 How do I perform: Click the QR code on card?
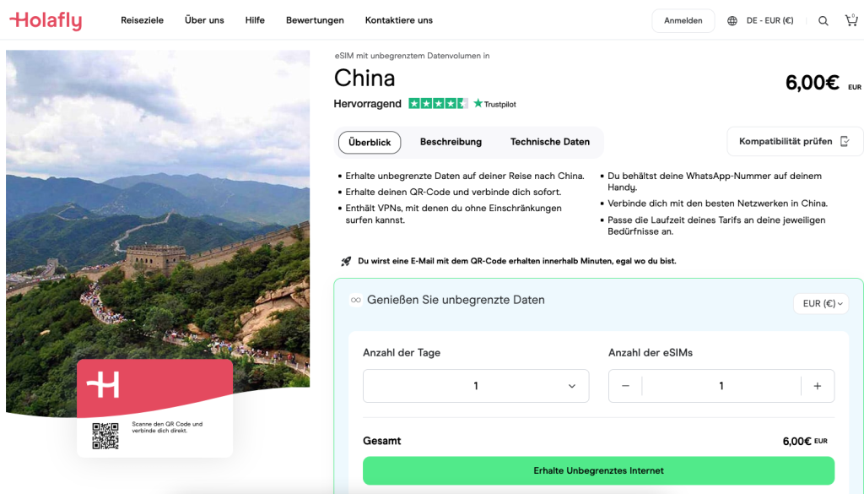click(x=105, y=435)
